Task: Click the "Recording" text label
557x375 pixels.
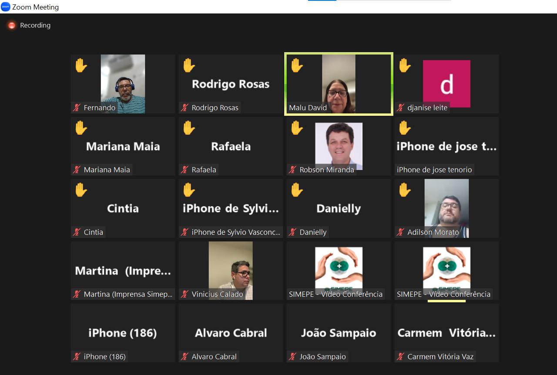Action: click(x=35, y=26)
